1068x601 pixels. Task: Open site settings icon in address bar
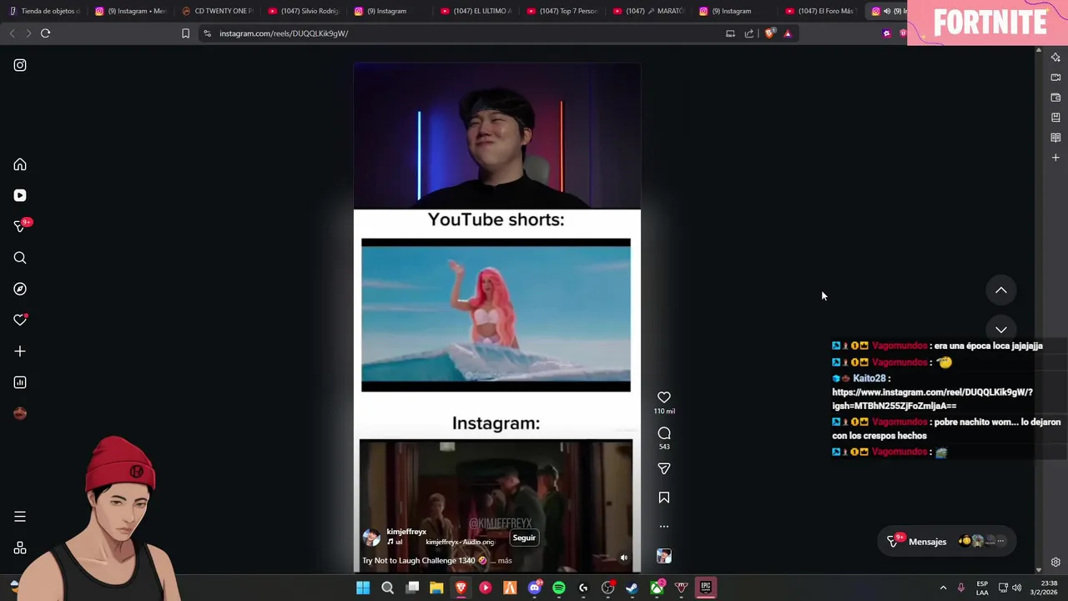pos(208,33)
